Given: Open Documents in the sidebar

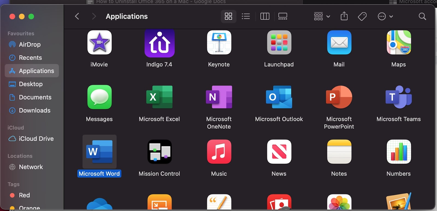Looking at the screenshot, I should 32,97.
